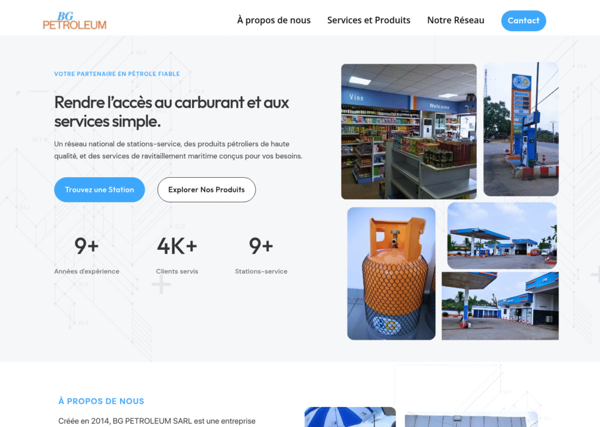Screen dimensions: 600x427
Task: Click the BG Petroleum logo
Action: click(74, 21)
